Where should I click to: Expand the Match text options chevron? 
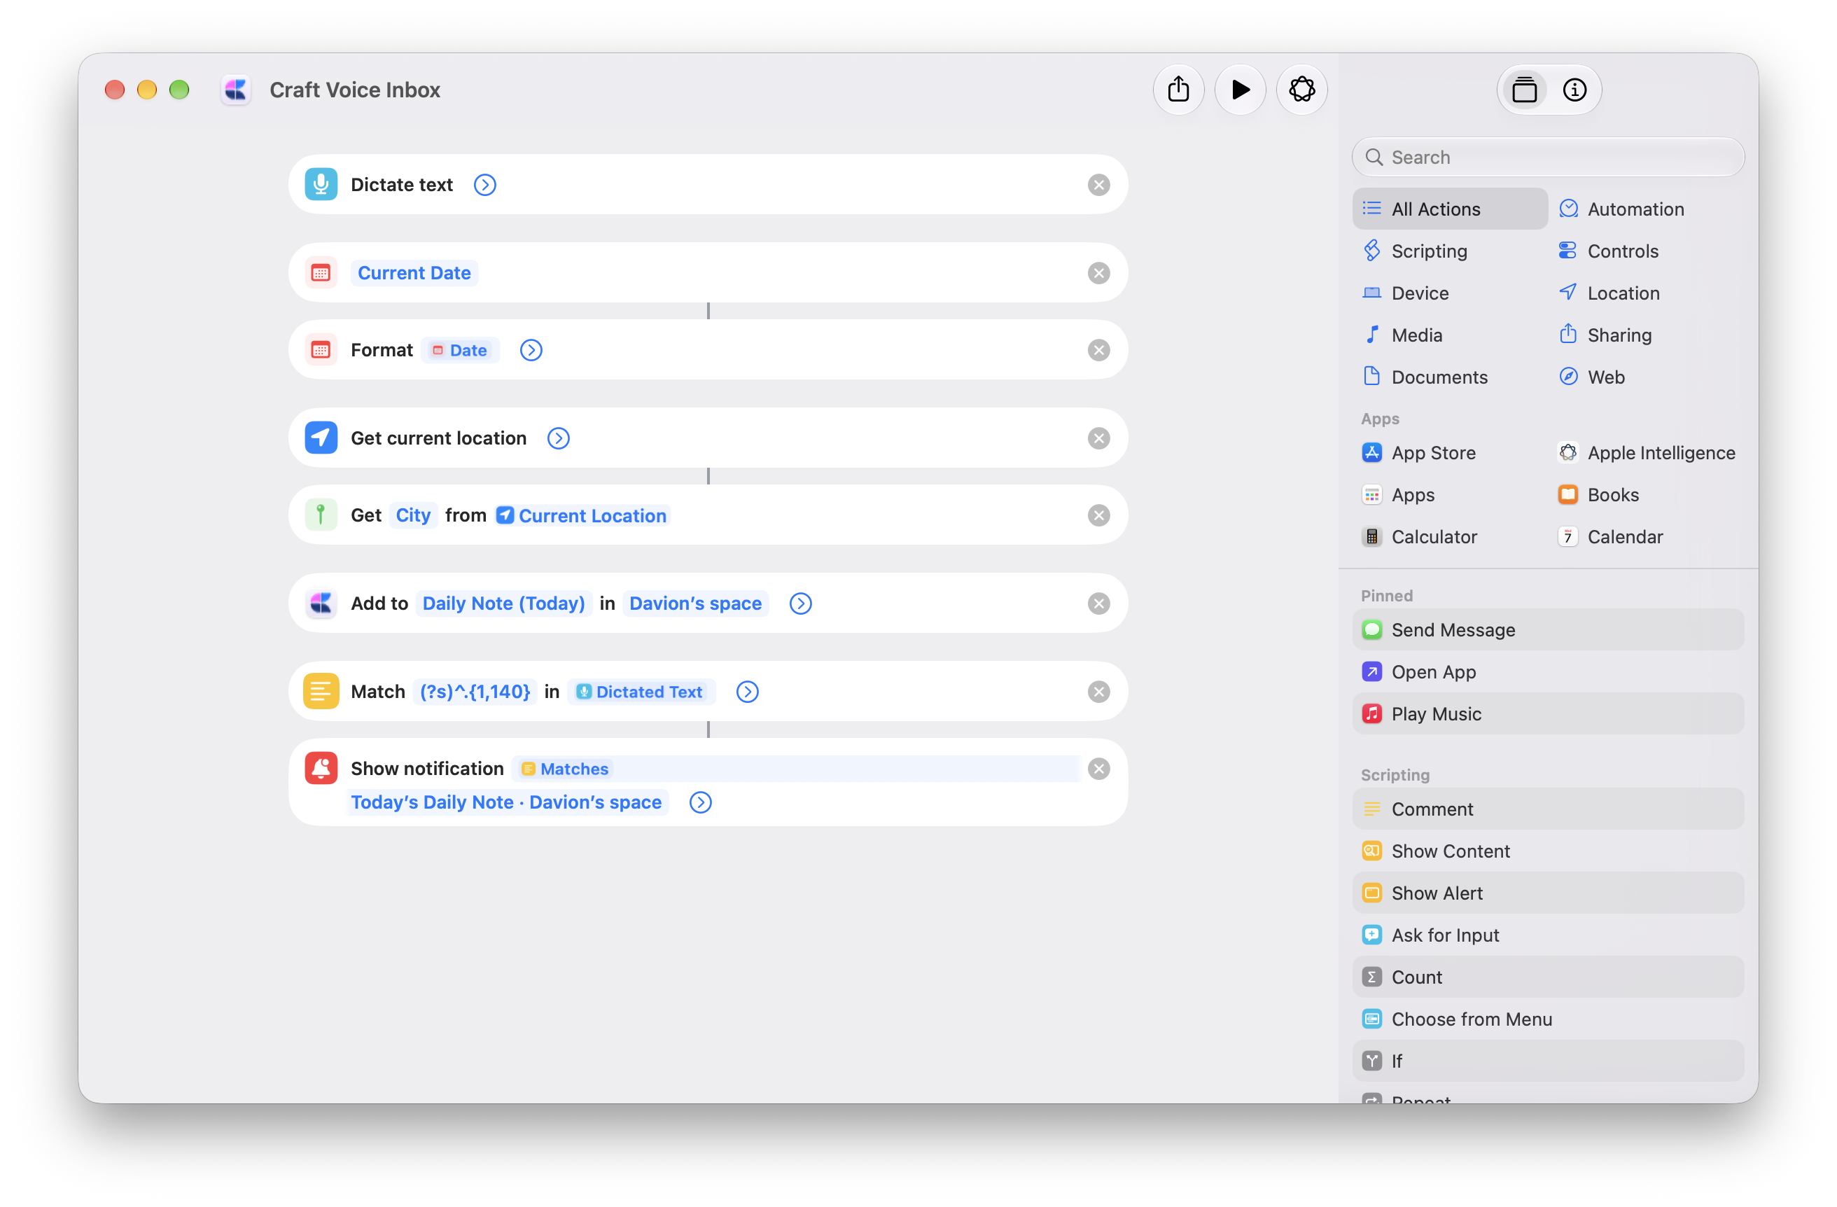[747, 692]
